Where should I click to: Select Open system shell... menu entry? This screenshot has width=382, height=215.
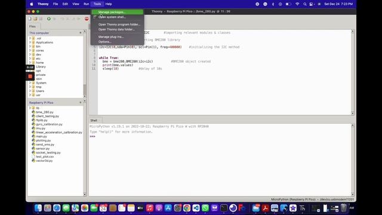tap(118, 17)
